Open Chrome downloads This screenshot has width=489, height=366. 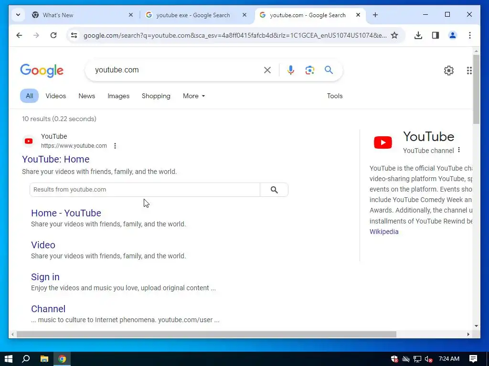pos(418,35)
